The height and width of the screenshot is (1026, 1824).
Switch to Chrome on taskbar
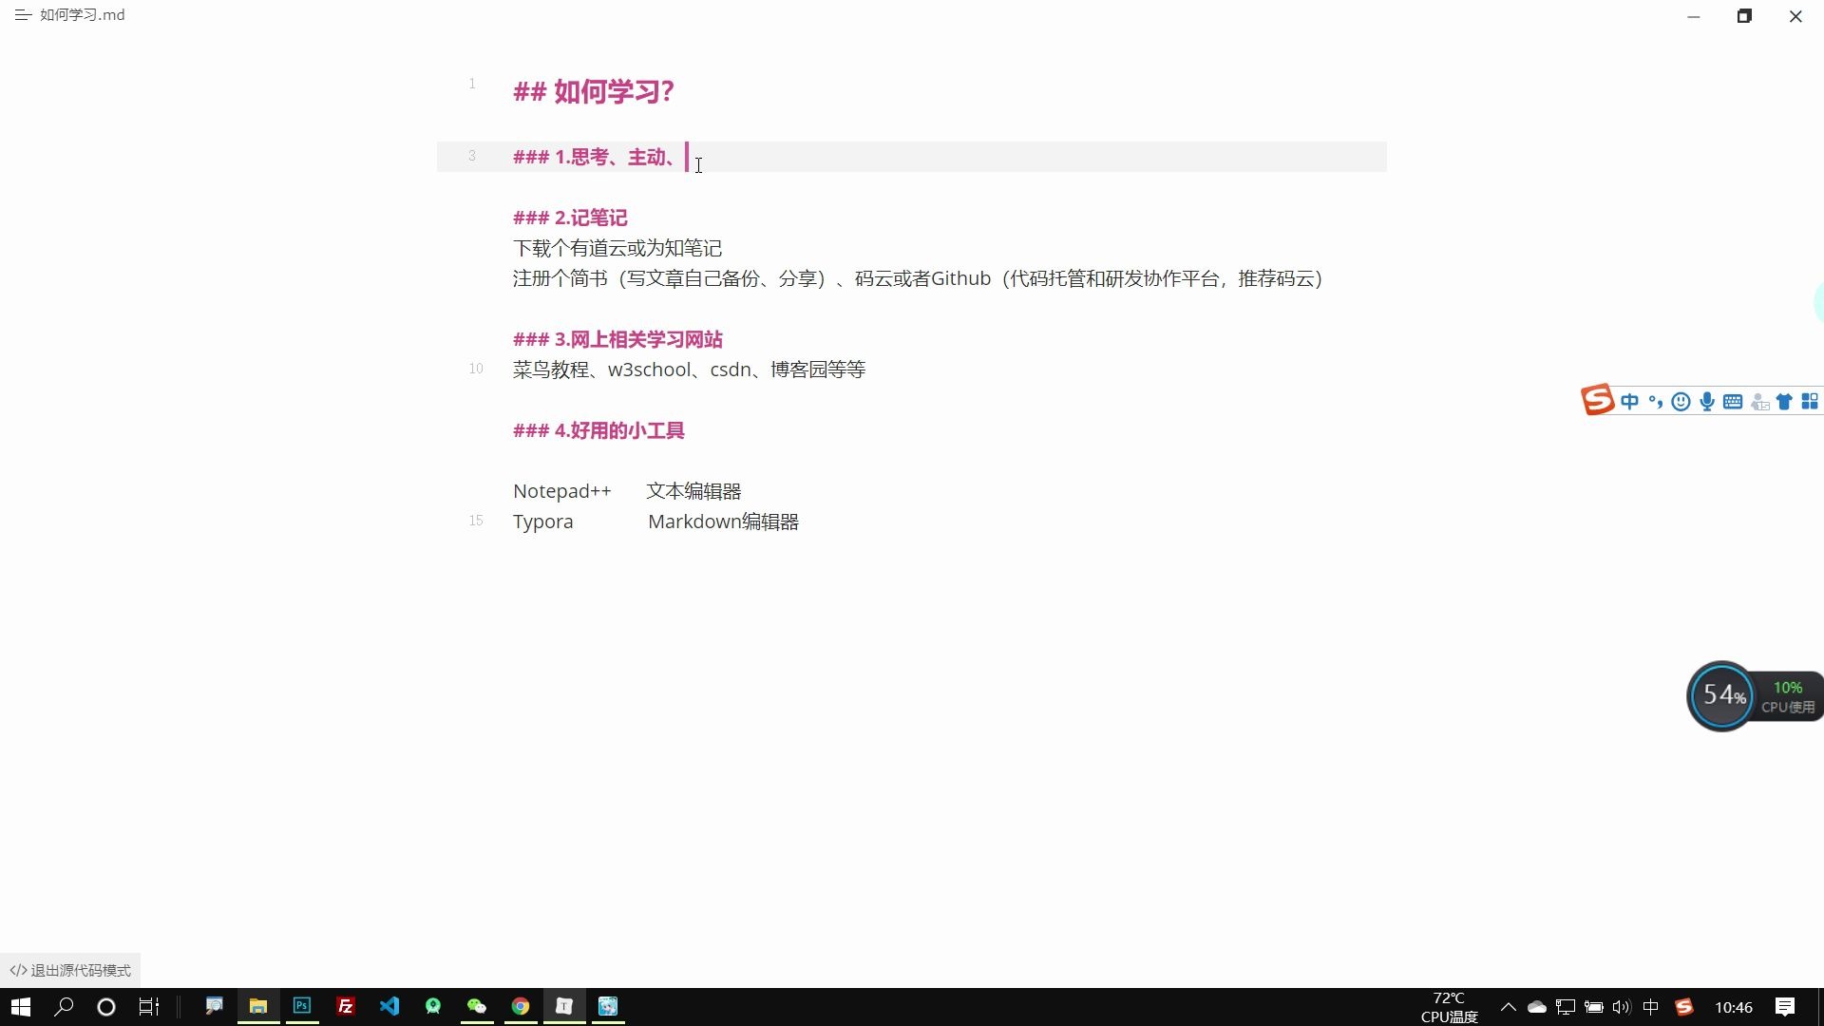click(521, 1006)
